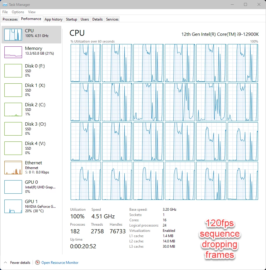Click the Ethernet S: 0 R: 8.0 Kbps text
Image resolution: width=266 pixels, height=270 pixels.
pyautogui.click(x=37, y=172)
